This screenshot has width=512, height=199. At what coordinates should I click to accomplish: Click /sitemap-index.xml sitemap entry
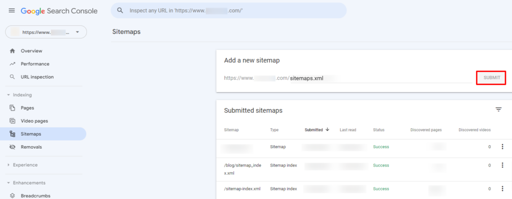click(x=242, y=189)
